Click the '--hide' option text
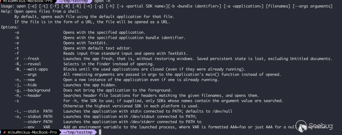Viewport: 342px width, 135px height. point(30,85)
